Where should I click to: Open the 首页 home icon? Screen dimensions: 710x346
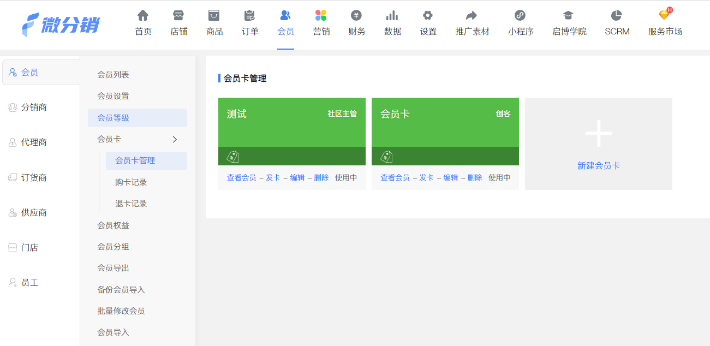(x=143, y=15)
